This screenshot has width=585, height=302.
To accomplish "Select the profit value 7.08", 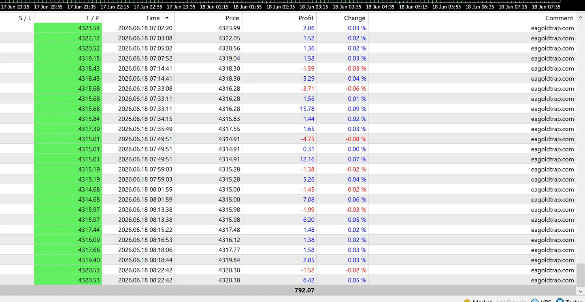I will 308,199.
